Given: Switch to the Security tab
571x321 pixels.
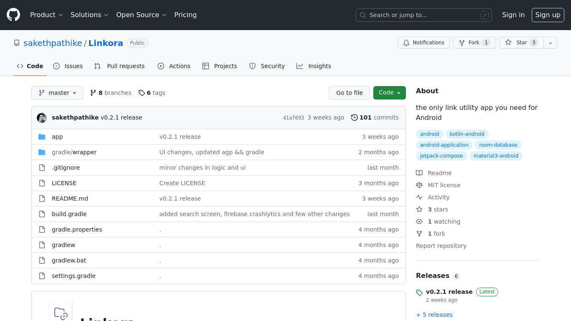Looking at the screenshot, I should coord(267,66).
